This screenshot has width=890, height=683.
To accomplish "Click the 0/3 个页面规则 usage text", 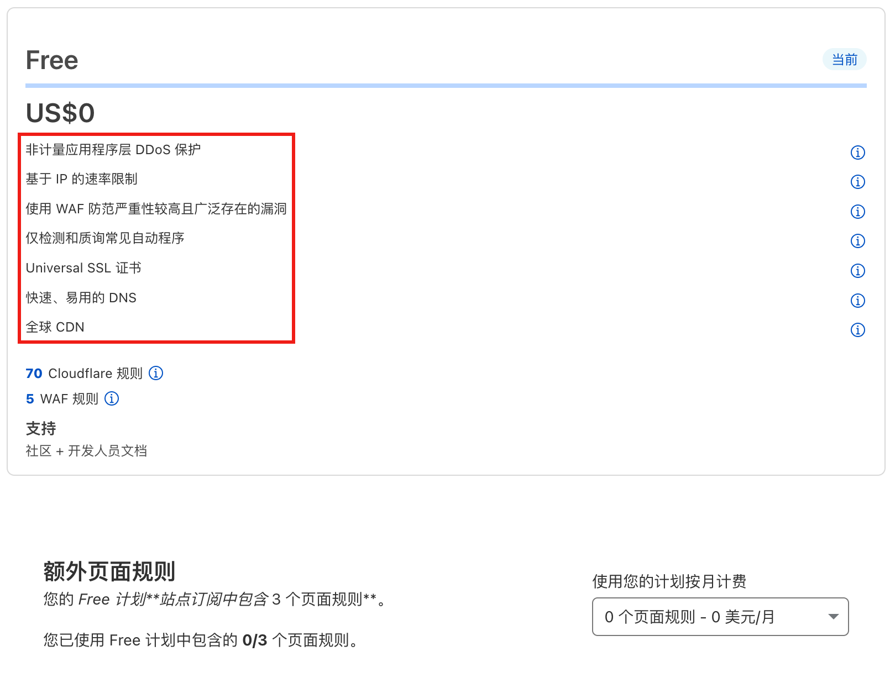I will tap(202, 640).
